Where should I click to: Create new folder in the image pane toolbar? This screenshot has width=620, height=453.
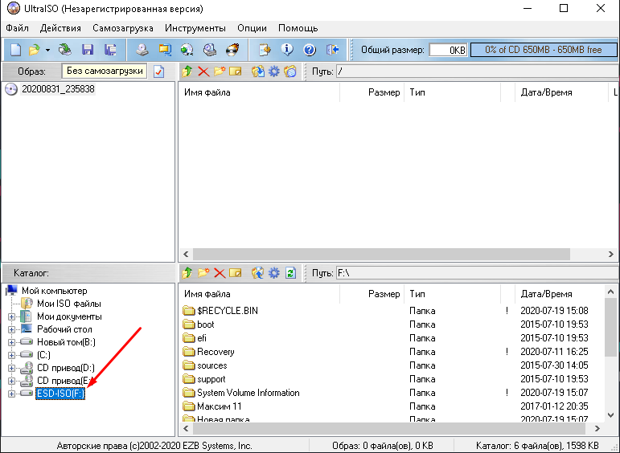220,71
